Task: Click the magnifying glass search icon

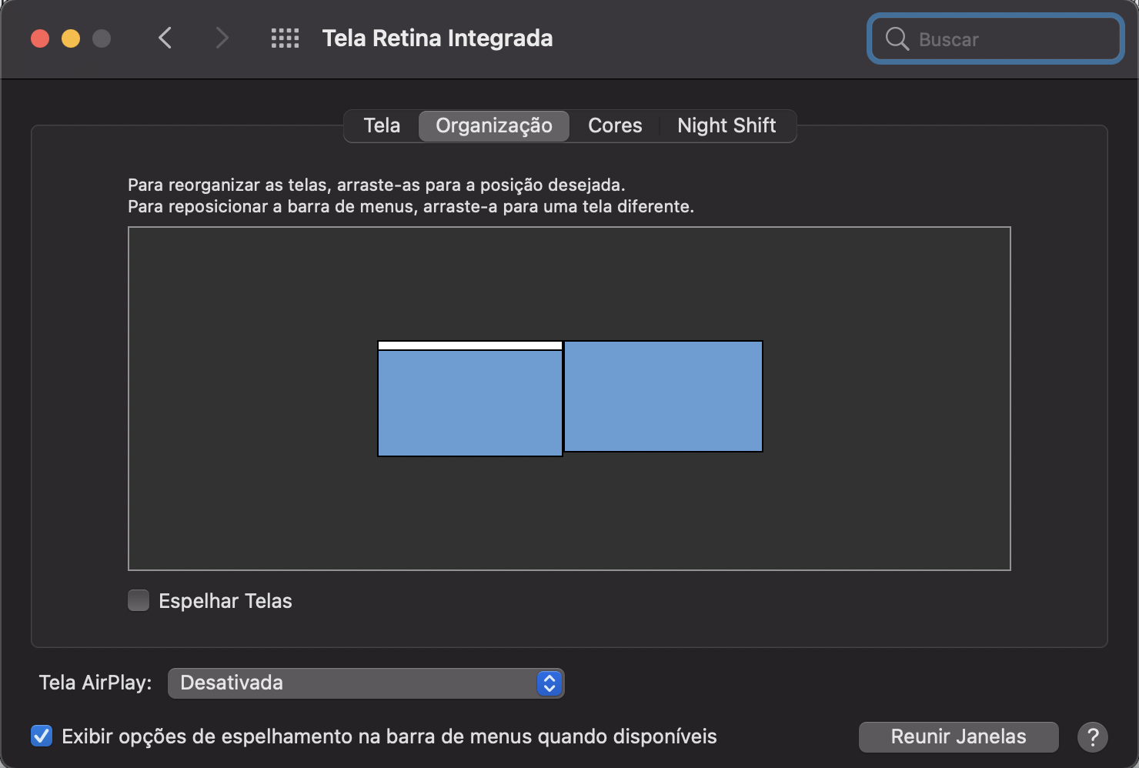Action: [x=897, y=38]
